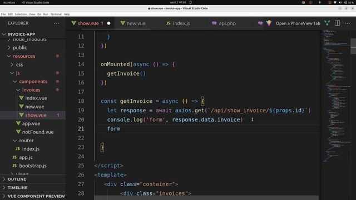Expand the css folder
This screenshot has height=200, width=356.
click(x=19, y=64)
